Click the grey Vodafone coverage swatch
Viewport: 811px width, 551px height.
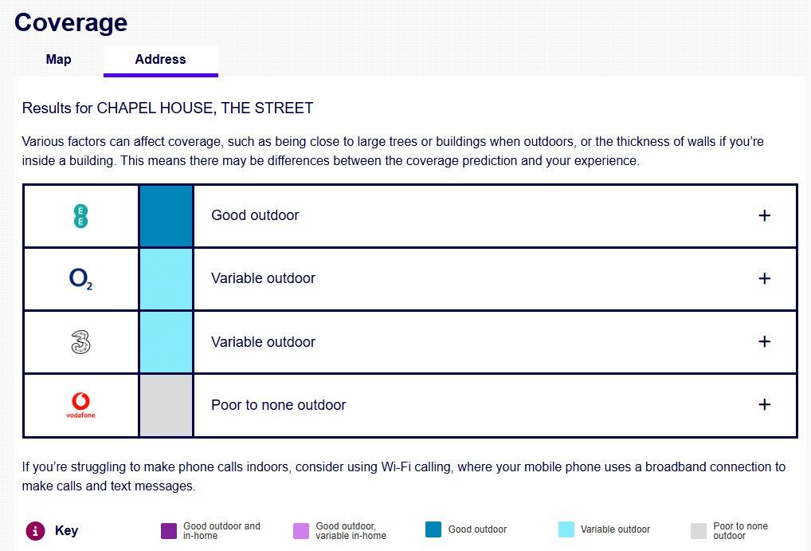[x=166, y=405]
